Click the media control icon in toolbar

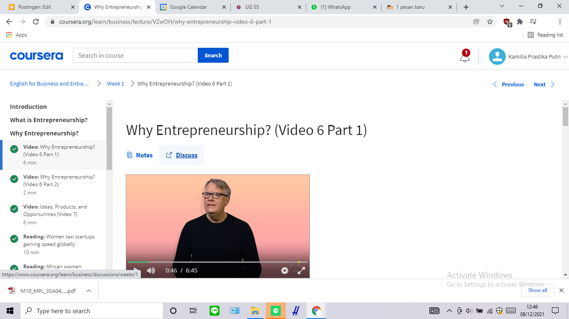(533, 22)
